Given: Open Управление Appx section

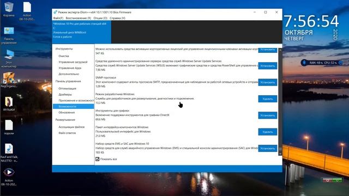Looking at the screenshot, I should 70,68.
